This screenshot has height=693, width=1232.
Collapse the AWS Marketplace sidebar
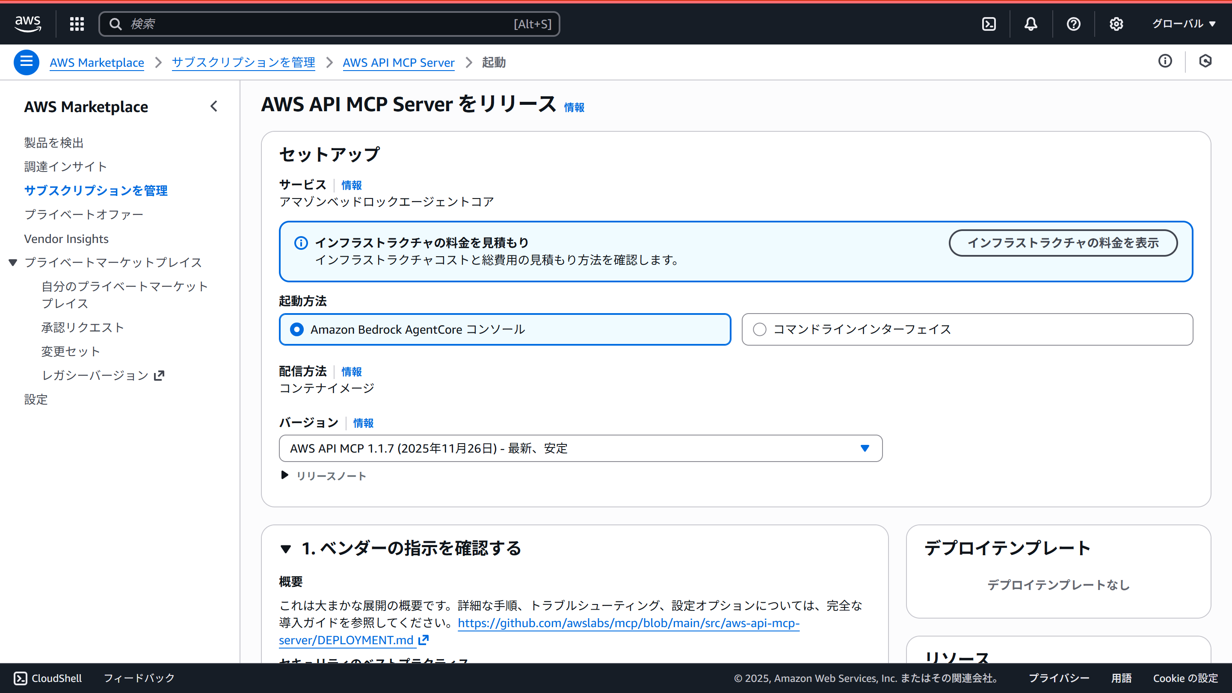pos(214,106)
